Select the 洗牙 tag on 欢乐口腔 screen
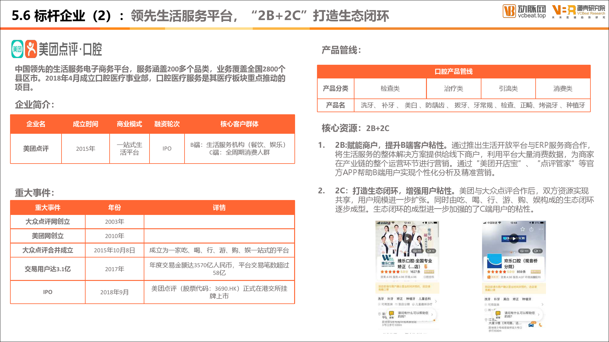The height and width of the screenshot is (342, 609). point(488,299)
